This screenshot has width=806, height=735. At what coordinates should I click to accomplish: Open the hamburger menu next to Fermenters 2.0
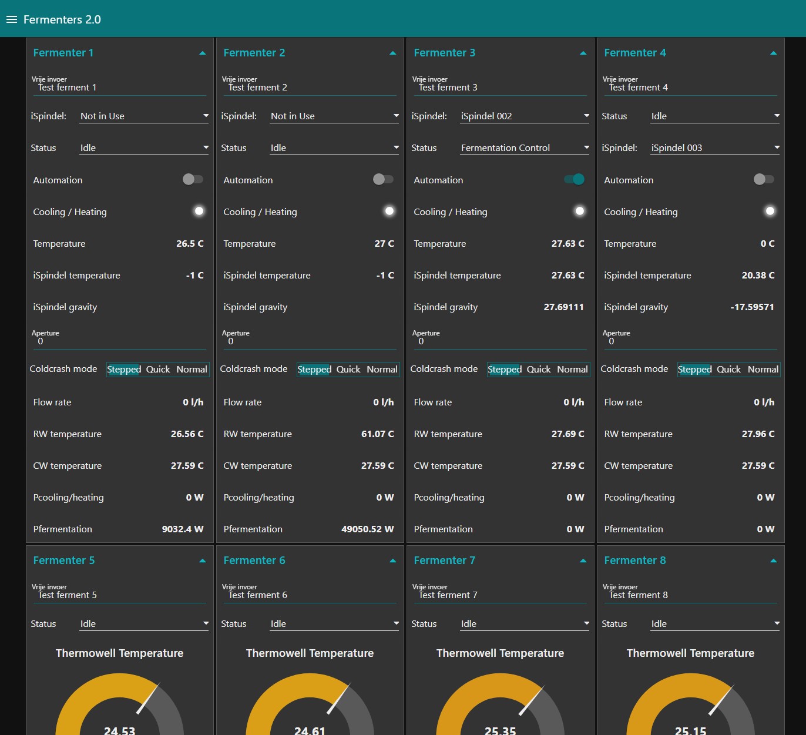12,19
